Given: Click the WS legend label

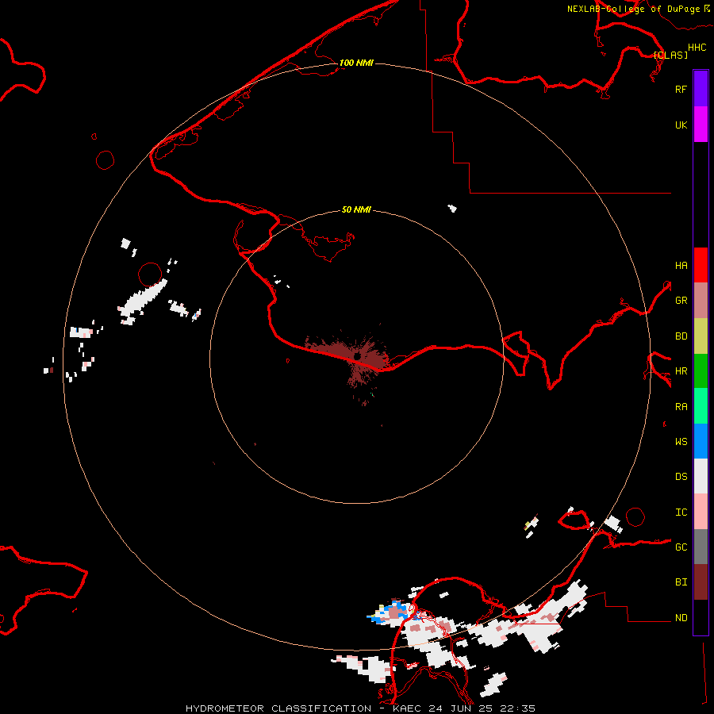Looking at the screenshot, I should [681, 441].
